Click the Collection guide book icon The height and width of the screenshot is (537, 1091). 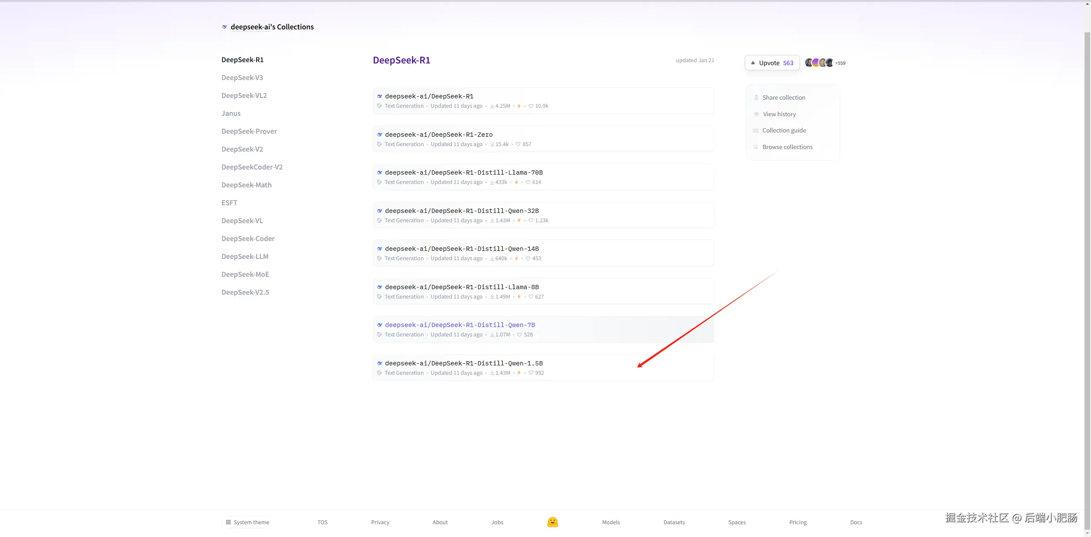pyautogui.click(x=756, y=130)
